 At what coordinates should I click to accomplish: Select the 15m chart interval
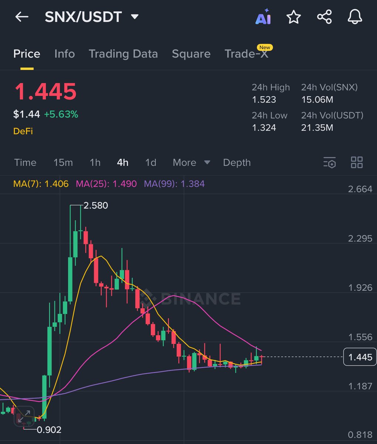[63, 162]
